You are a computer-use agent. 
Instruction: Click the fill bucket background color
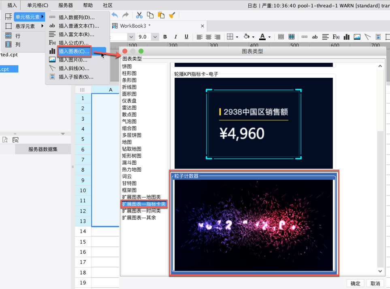pos(247,36)
